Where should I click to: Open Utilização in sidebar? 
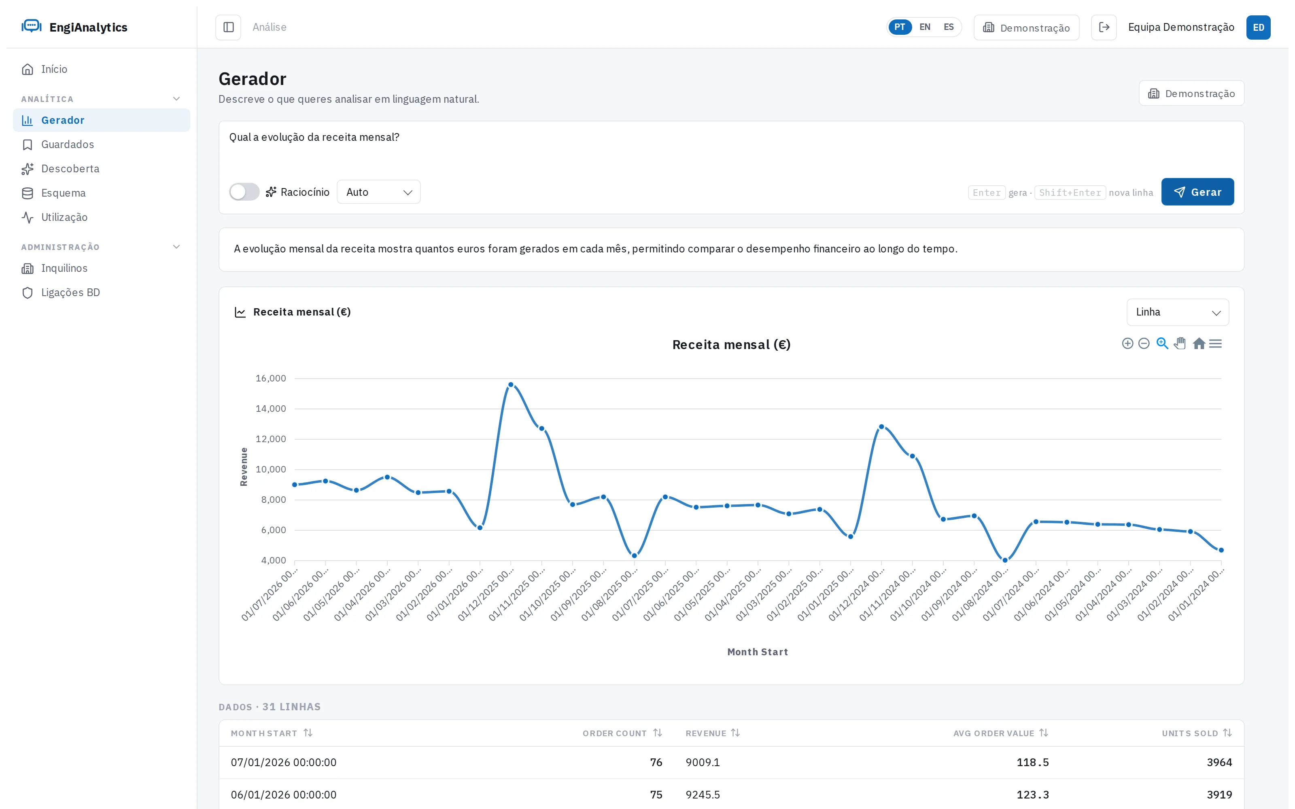click(x=102, y=217)
